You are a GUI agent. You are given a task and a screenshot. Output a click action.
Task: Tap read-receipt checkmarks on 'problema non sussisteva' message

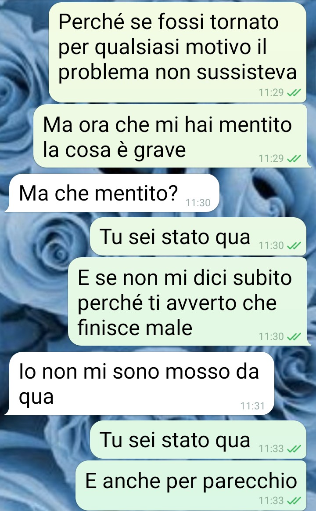294,93
